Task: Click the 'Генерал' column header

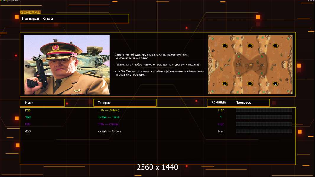Action: click(125, 103)
